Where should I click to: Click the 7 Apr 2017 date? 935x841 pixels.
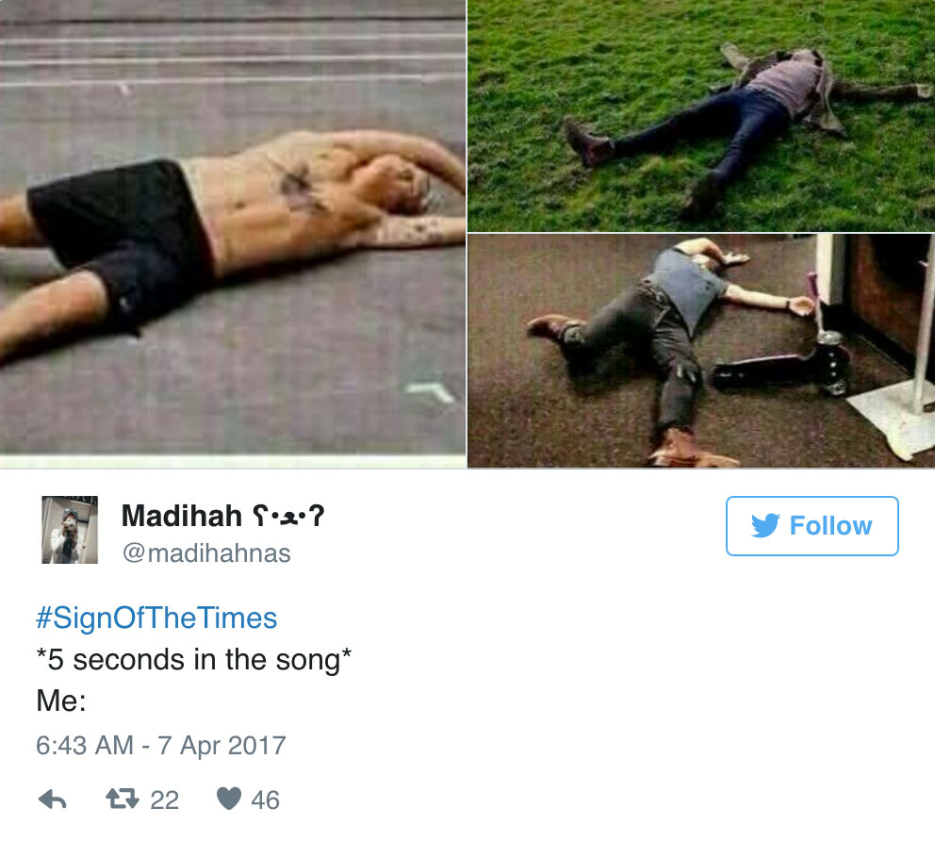click(x=221, y=746)
